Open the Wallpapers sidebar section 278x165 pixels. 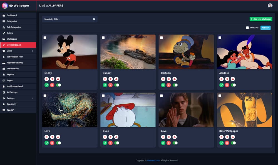pos(18,39)
